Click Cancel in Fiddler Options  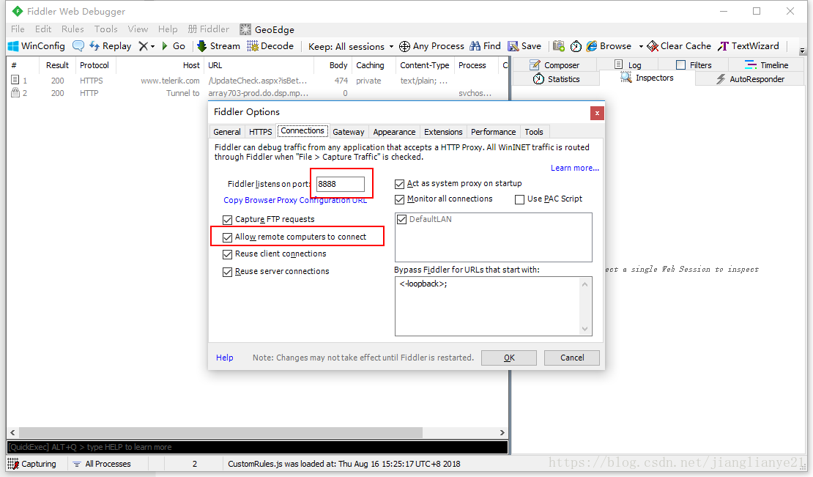[x=572, y=358]
